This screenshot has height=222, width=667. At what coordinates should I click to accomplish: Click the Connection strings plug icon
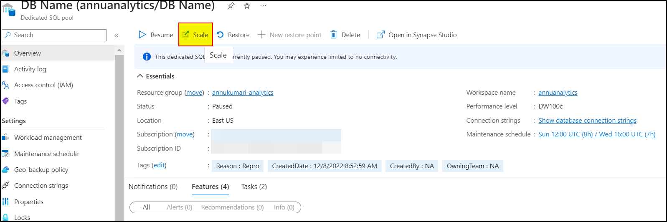click(5, 186)
